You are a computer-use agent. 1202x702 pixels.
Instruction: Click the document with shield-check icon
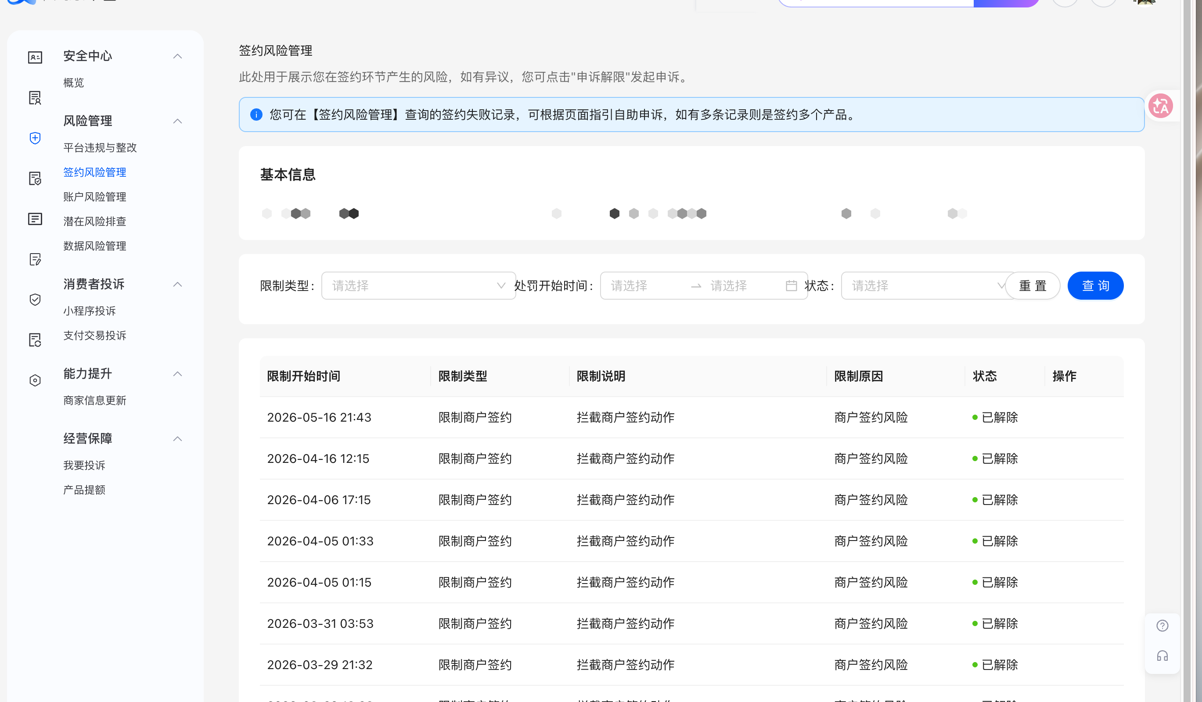pos(35,179)
